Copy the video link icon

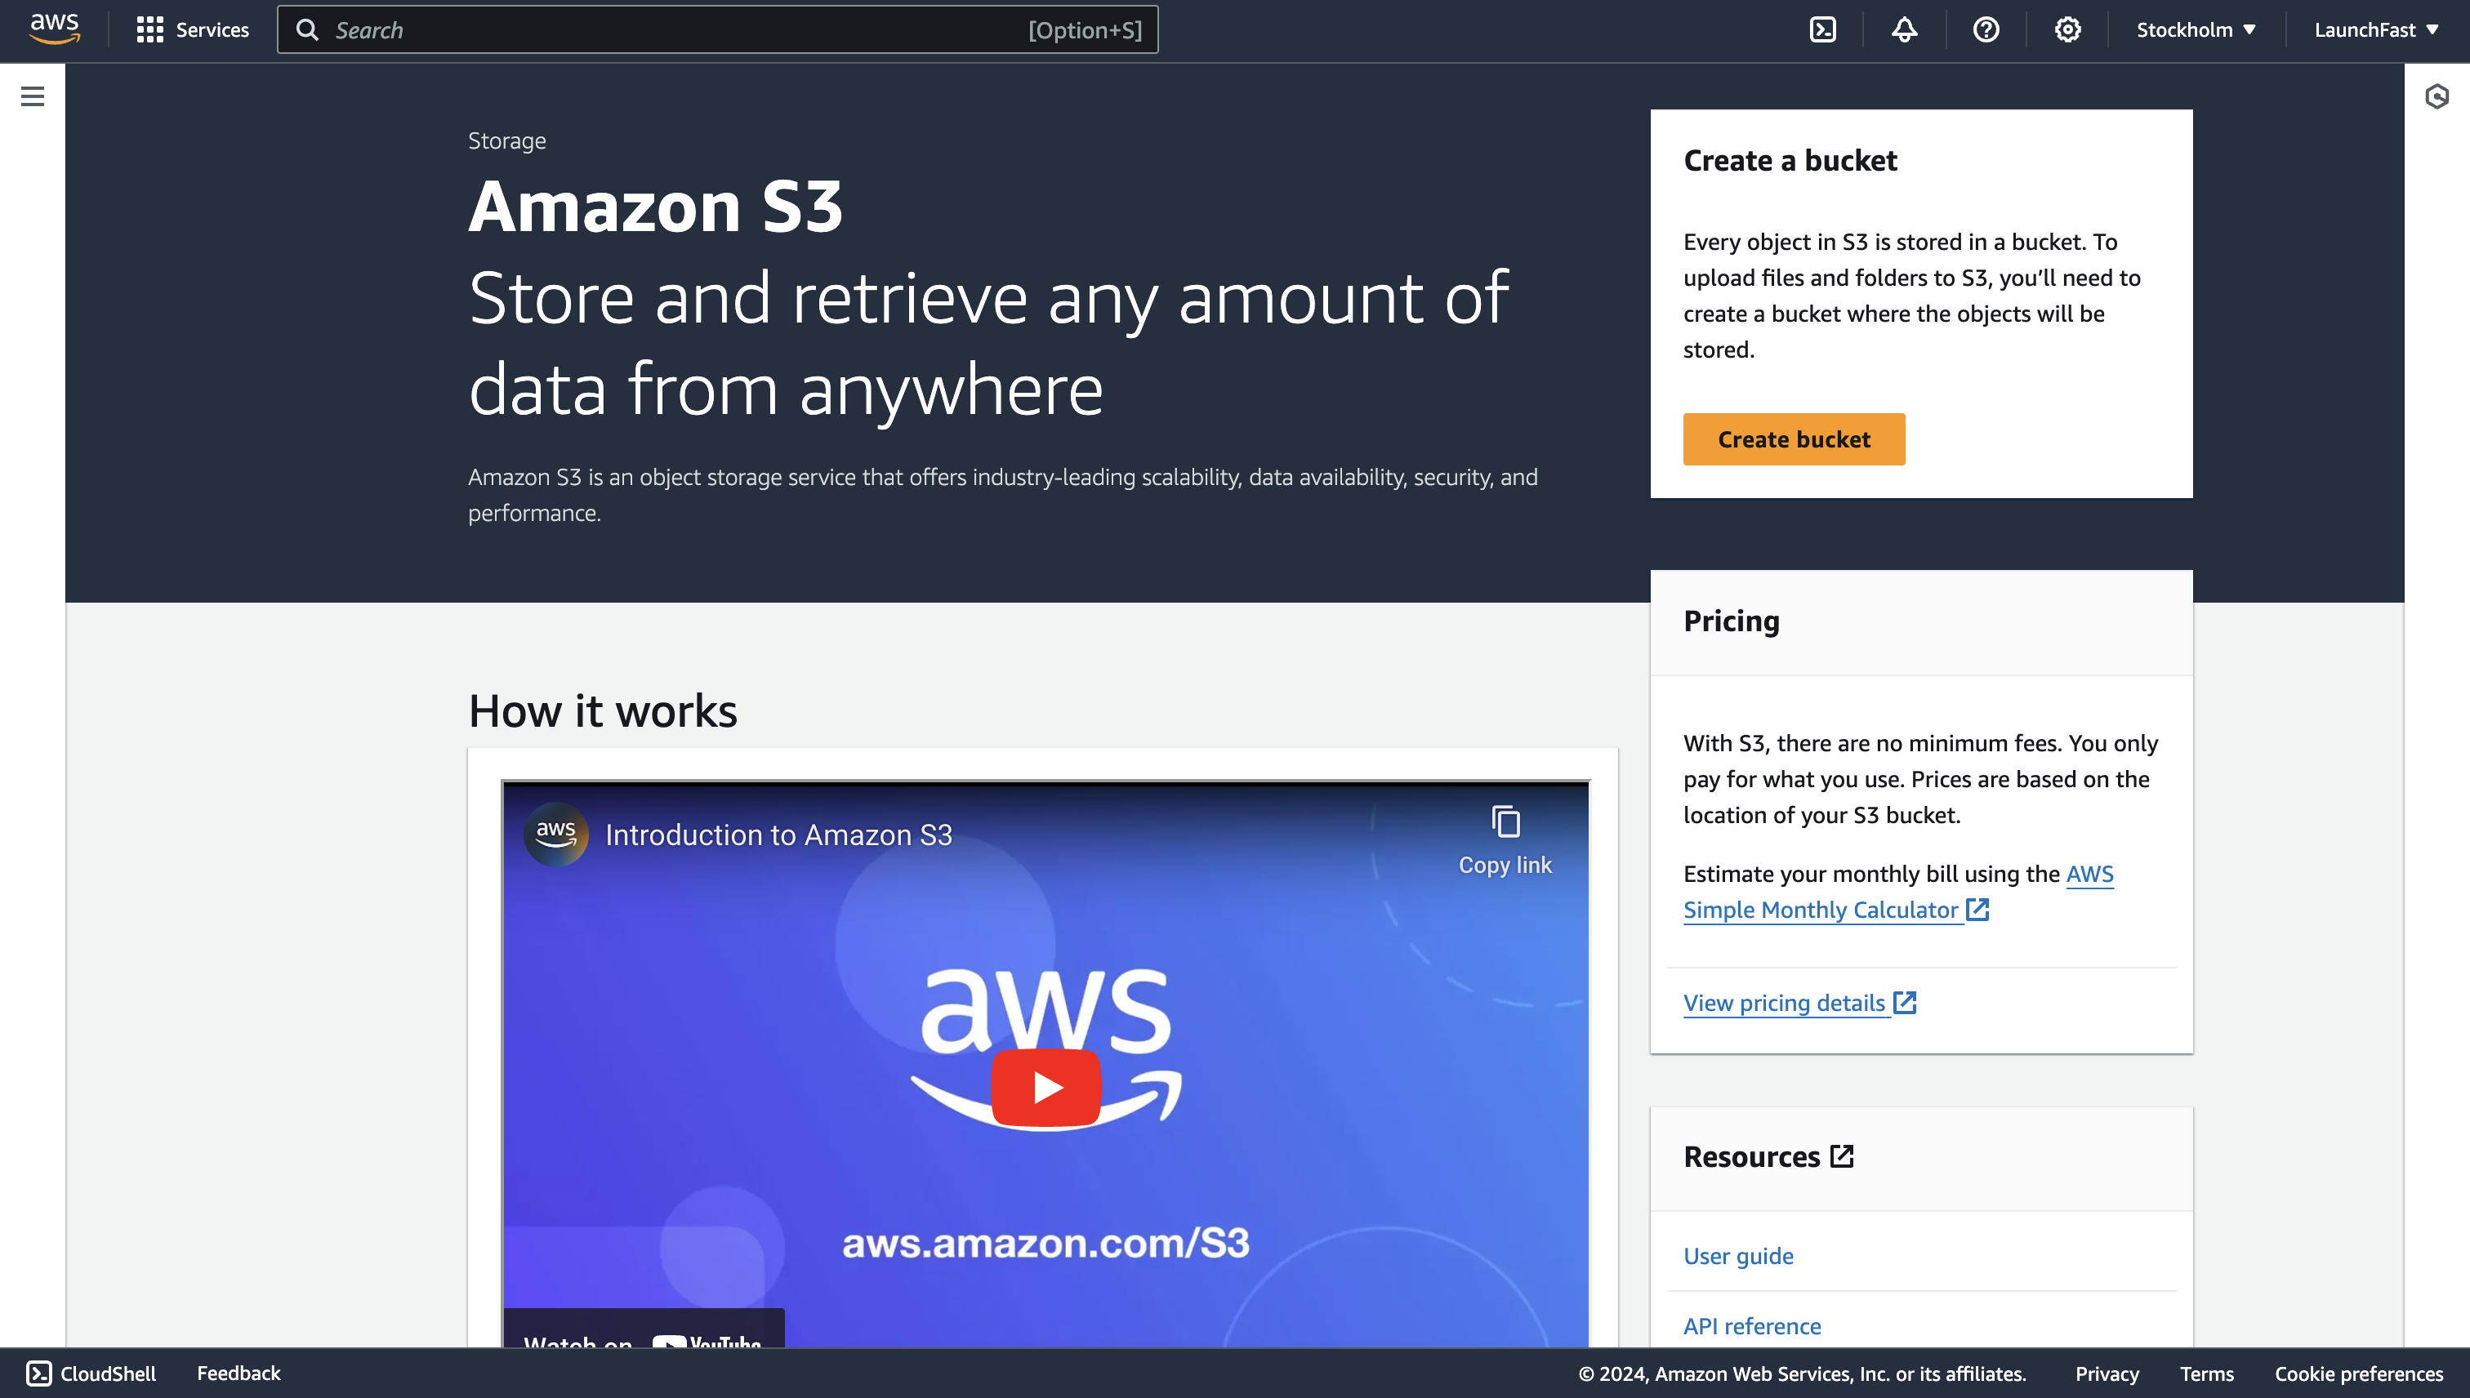[1505, 824]
